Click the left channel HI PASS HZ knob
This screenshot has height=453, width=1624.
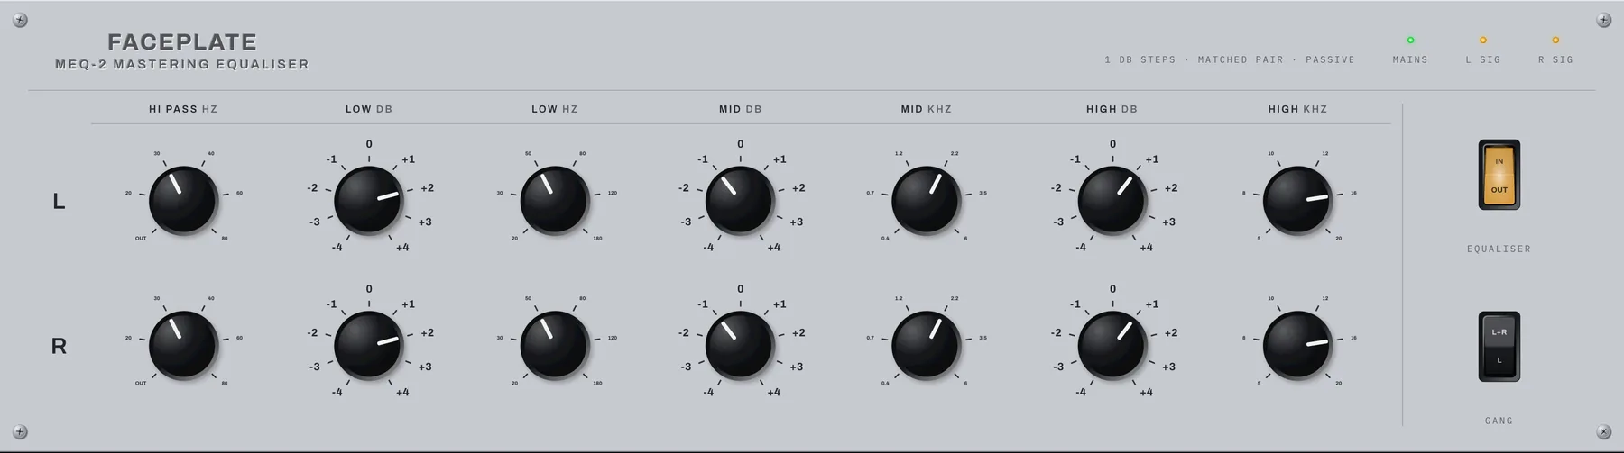pyautogui.click(x=183, y=200)
